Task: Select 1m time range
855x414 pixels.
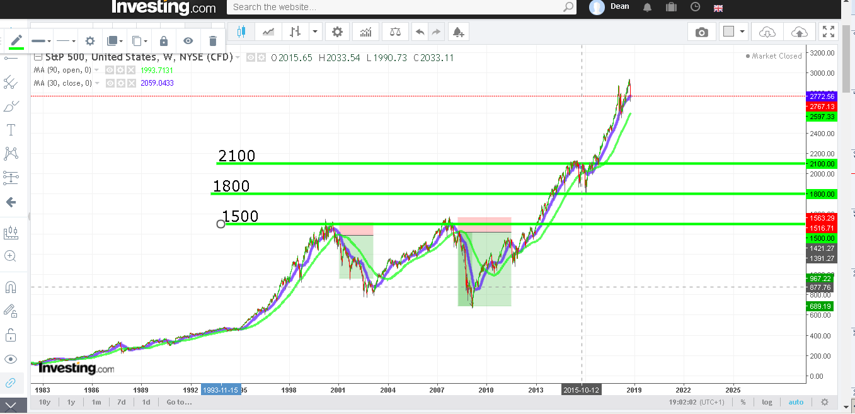Action: point(96,402)
